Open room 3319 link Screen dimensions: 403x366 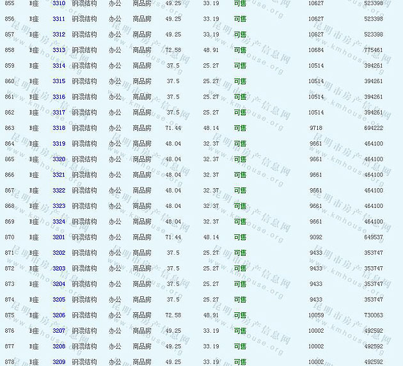pos(59,144)
